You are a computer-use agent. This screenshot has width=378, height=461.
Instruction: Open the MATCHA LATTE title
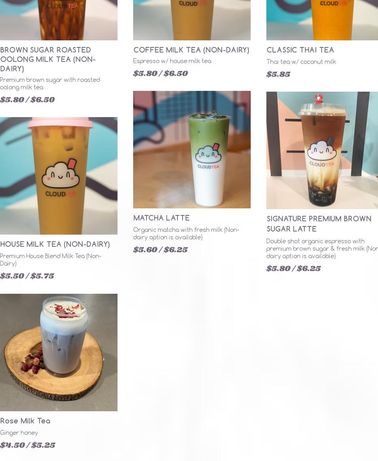[x=161, y=218]
